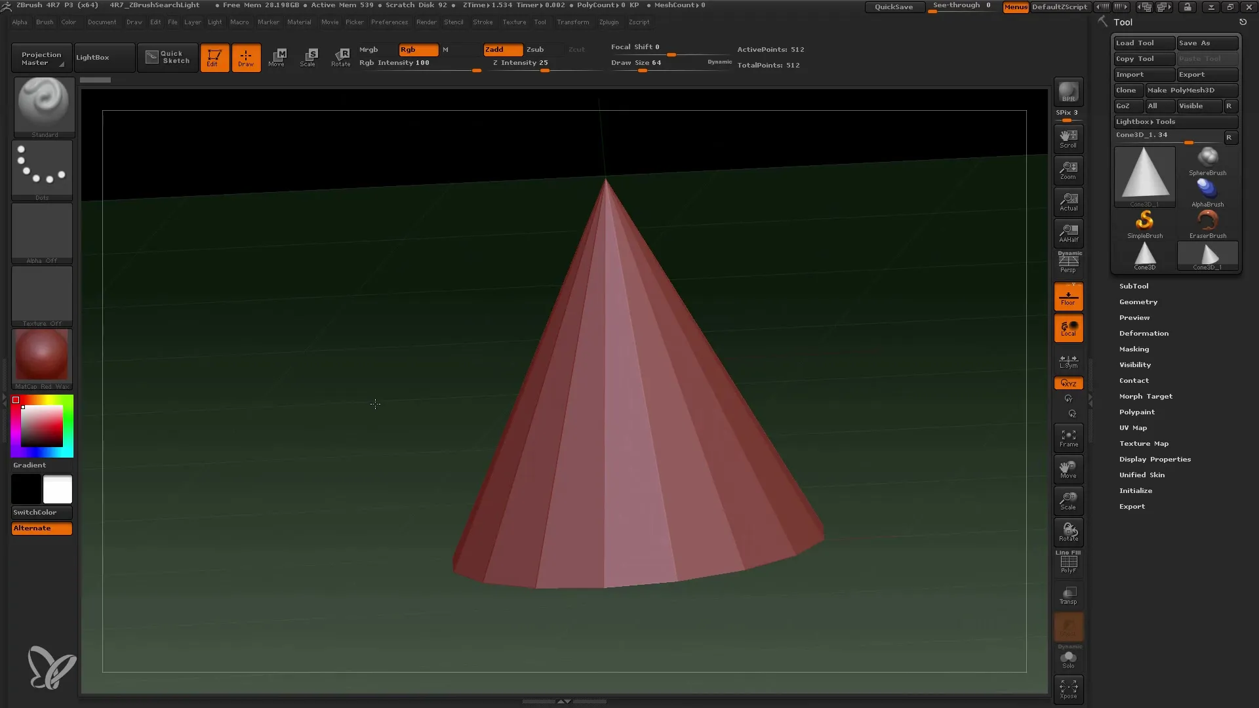The height and width of the screenshot is (708, 1259).
Task: Open the LightBox browser
Action: (104, 58)
